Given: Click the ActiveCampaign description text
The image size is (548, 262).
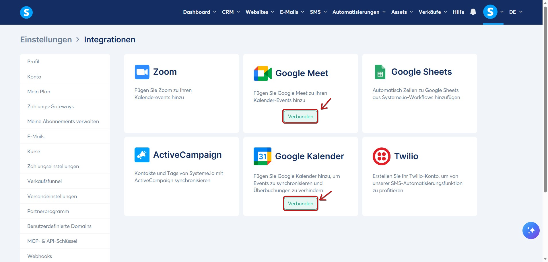Looking at the screenshot, I should (179, 177).
